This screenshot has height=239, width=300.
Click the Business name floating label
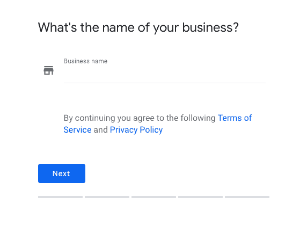click(x=85, y=61)
